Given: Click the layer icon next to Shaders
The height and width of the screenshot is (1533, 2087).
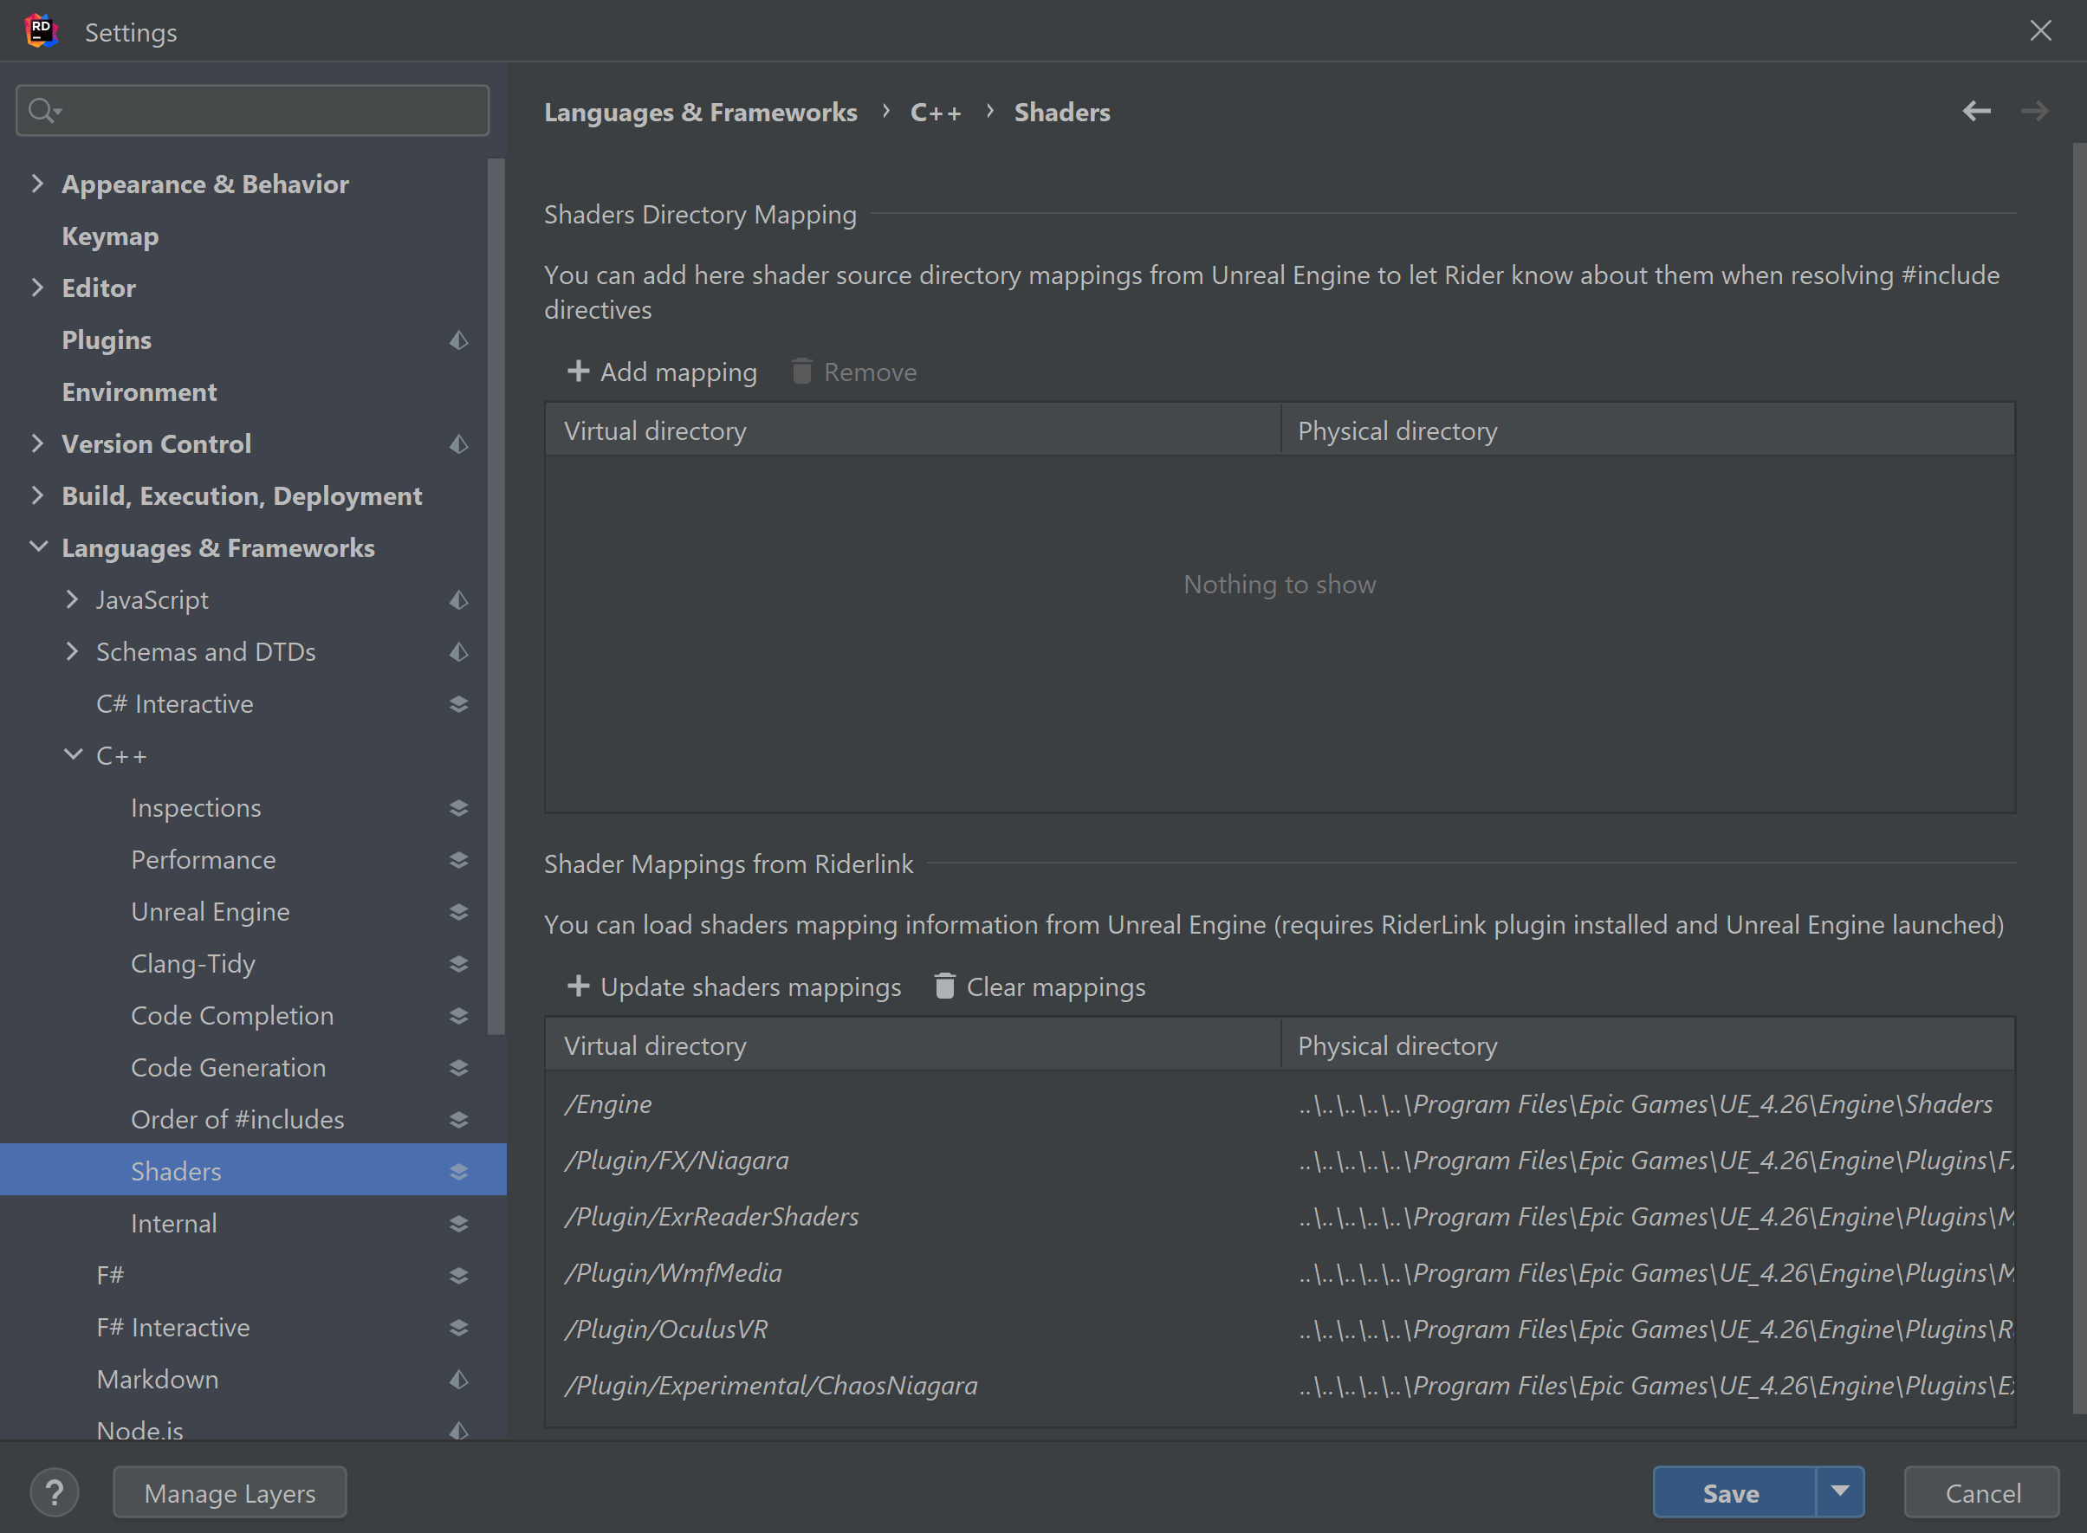Looking at the screenshot, I should (x=458, y=1171).
